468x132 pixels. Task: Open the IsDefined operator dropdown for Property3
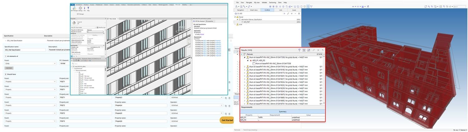pos(197,98)
